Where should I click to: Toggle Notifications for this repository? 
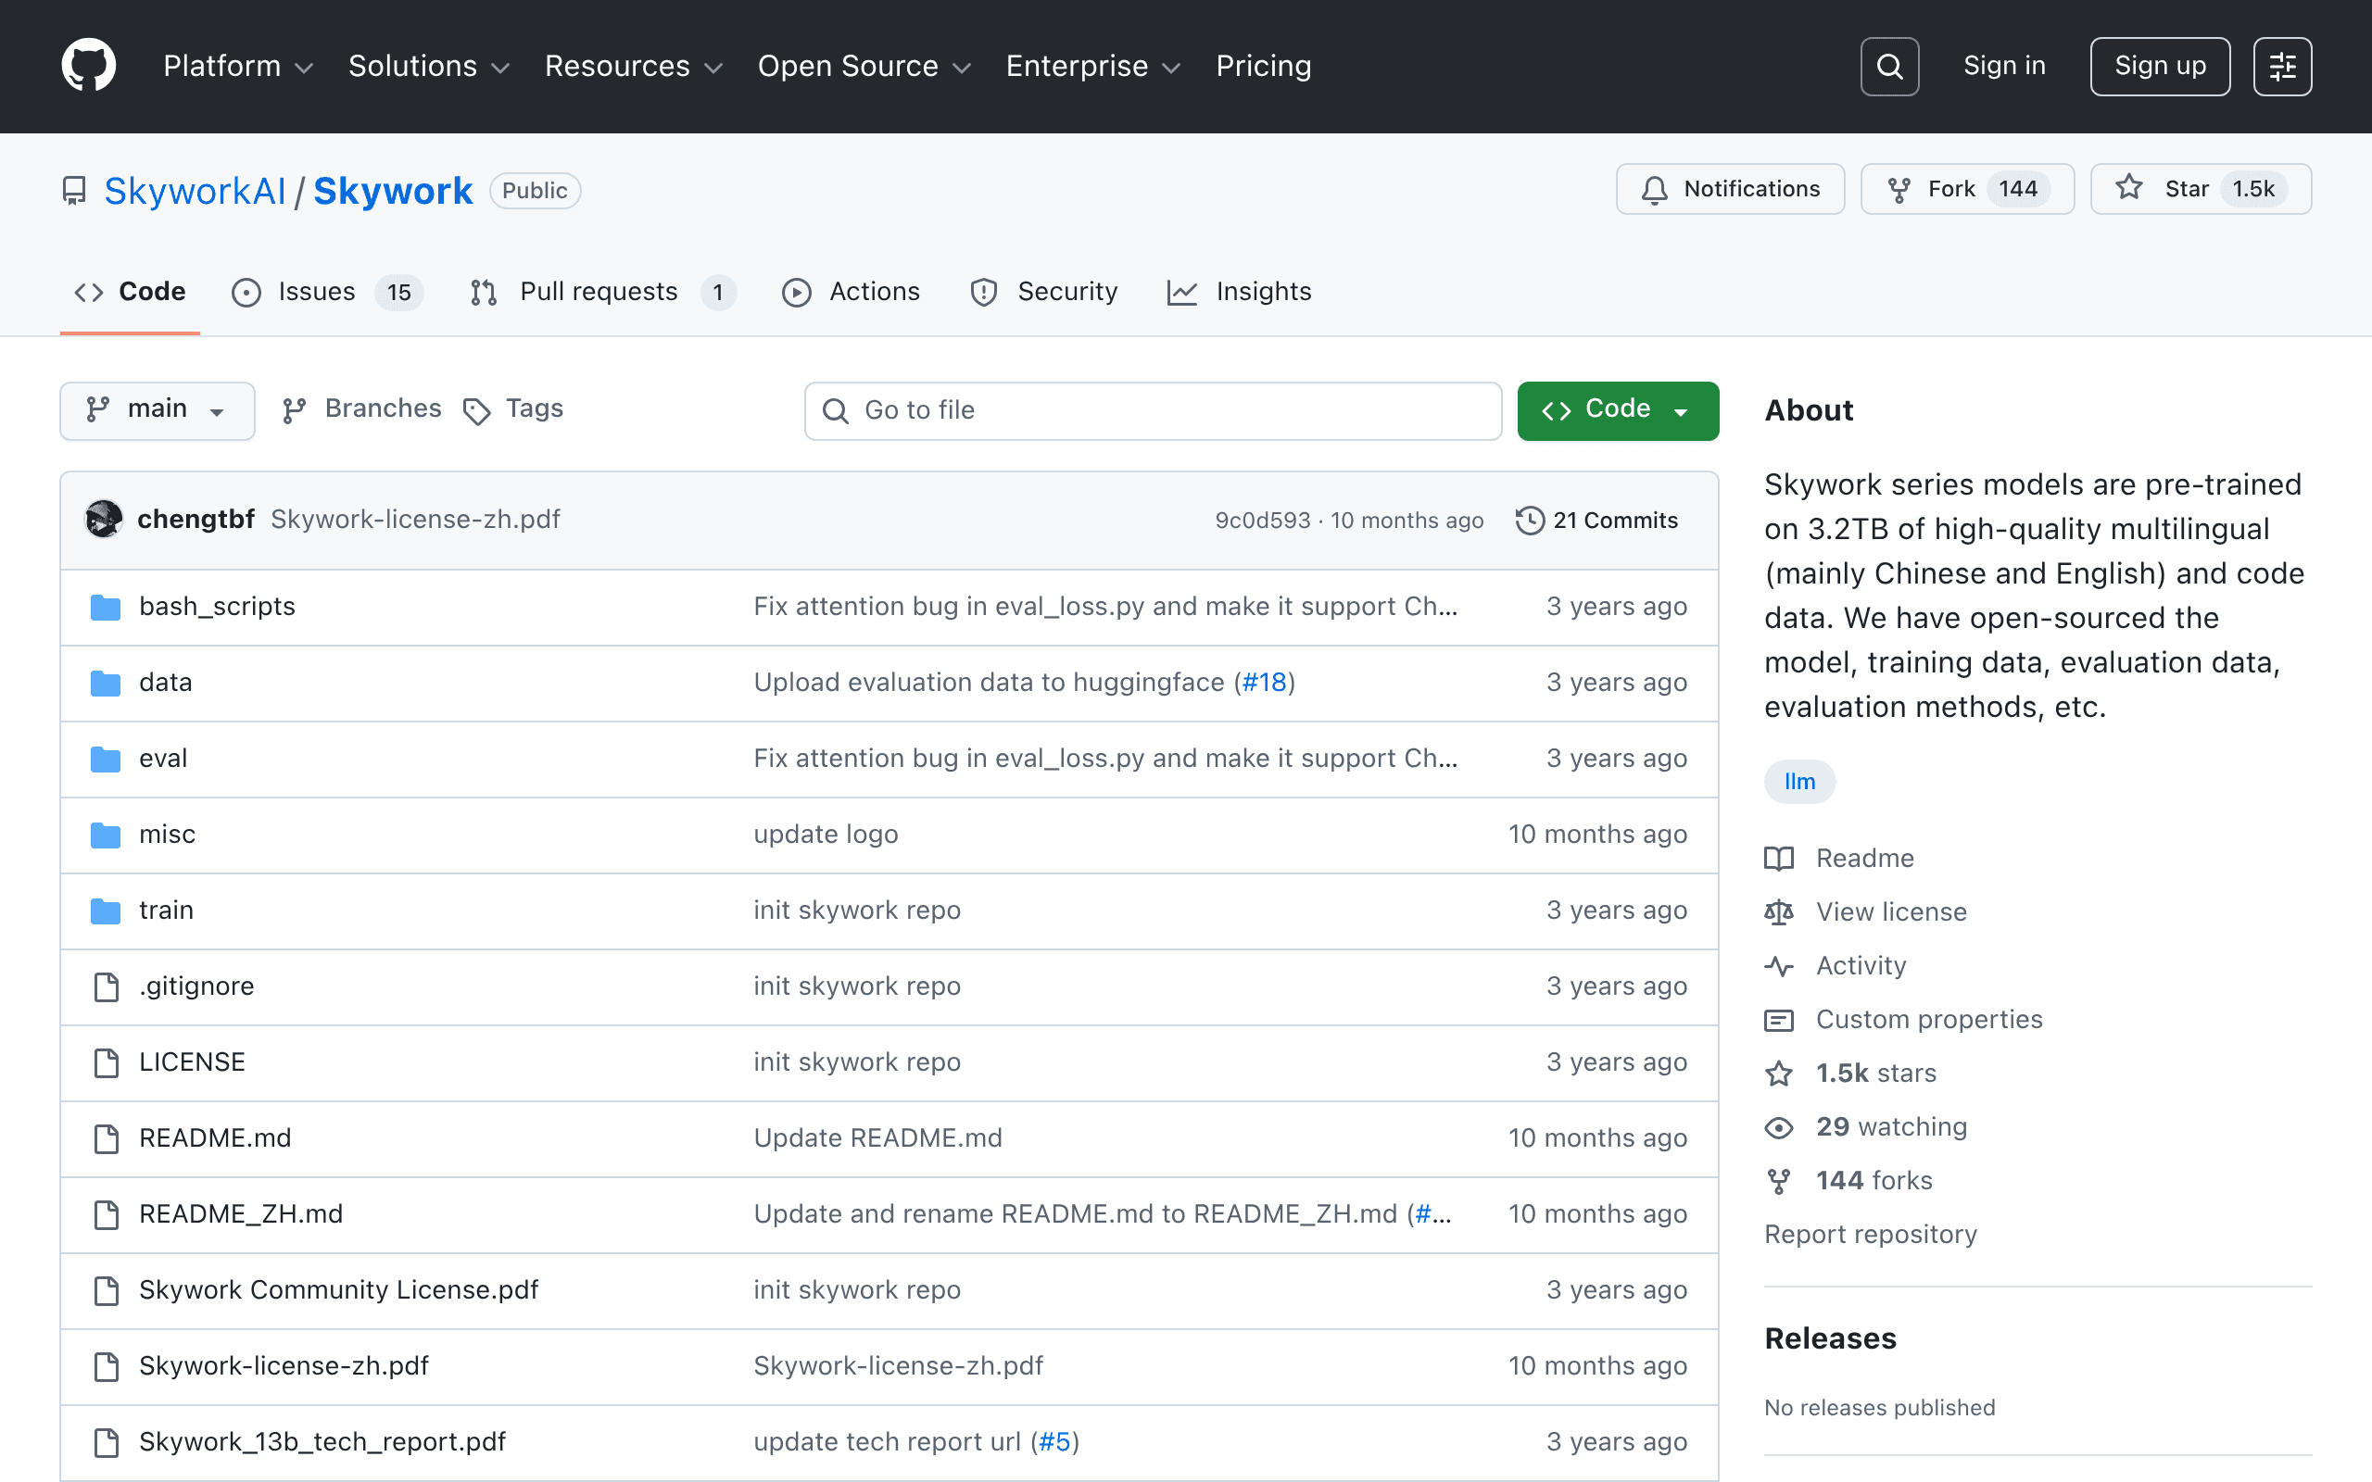[1730, 189]
